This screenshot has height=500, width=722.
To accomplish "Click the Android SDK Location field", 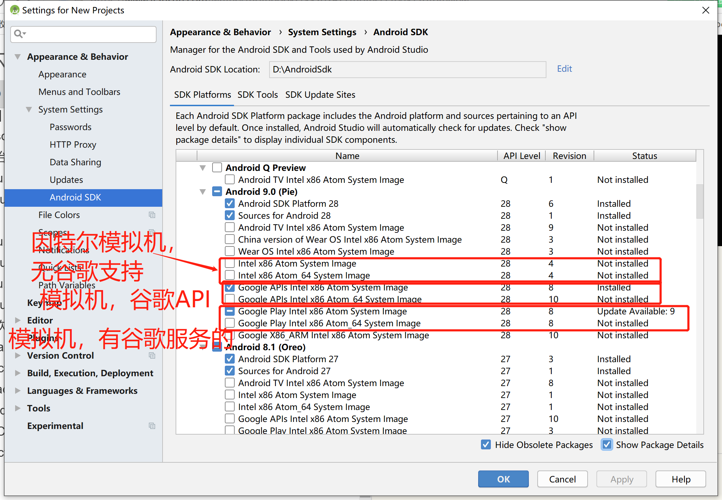I will [407, 69].
